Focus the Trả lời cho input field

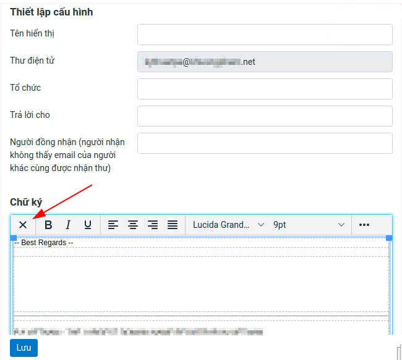(x=265, y=116)
